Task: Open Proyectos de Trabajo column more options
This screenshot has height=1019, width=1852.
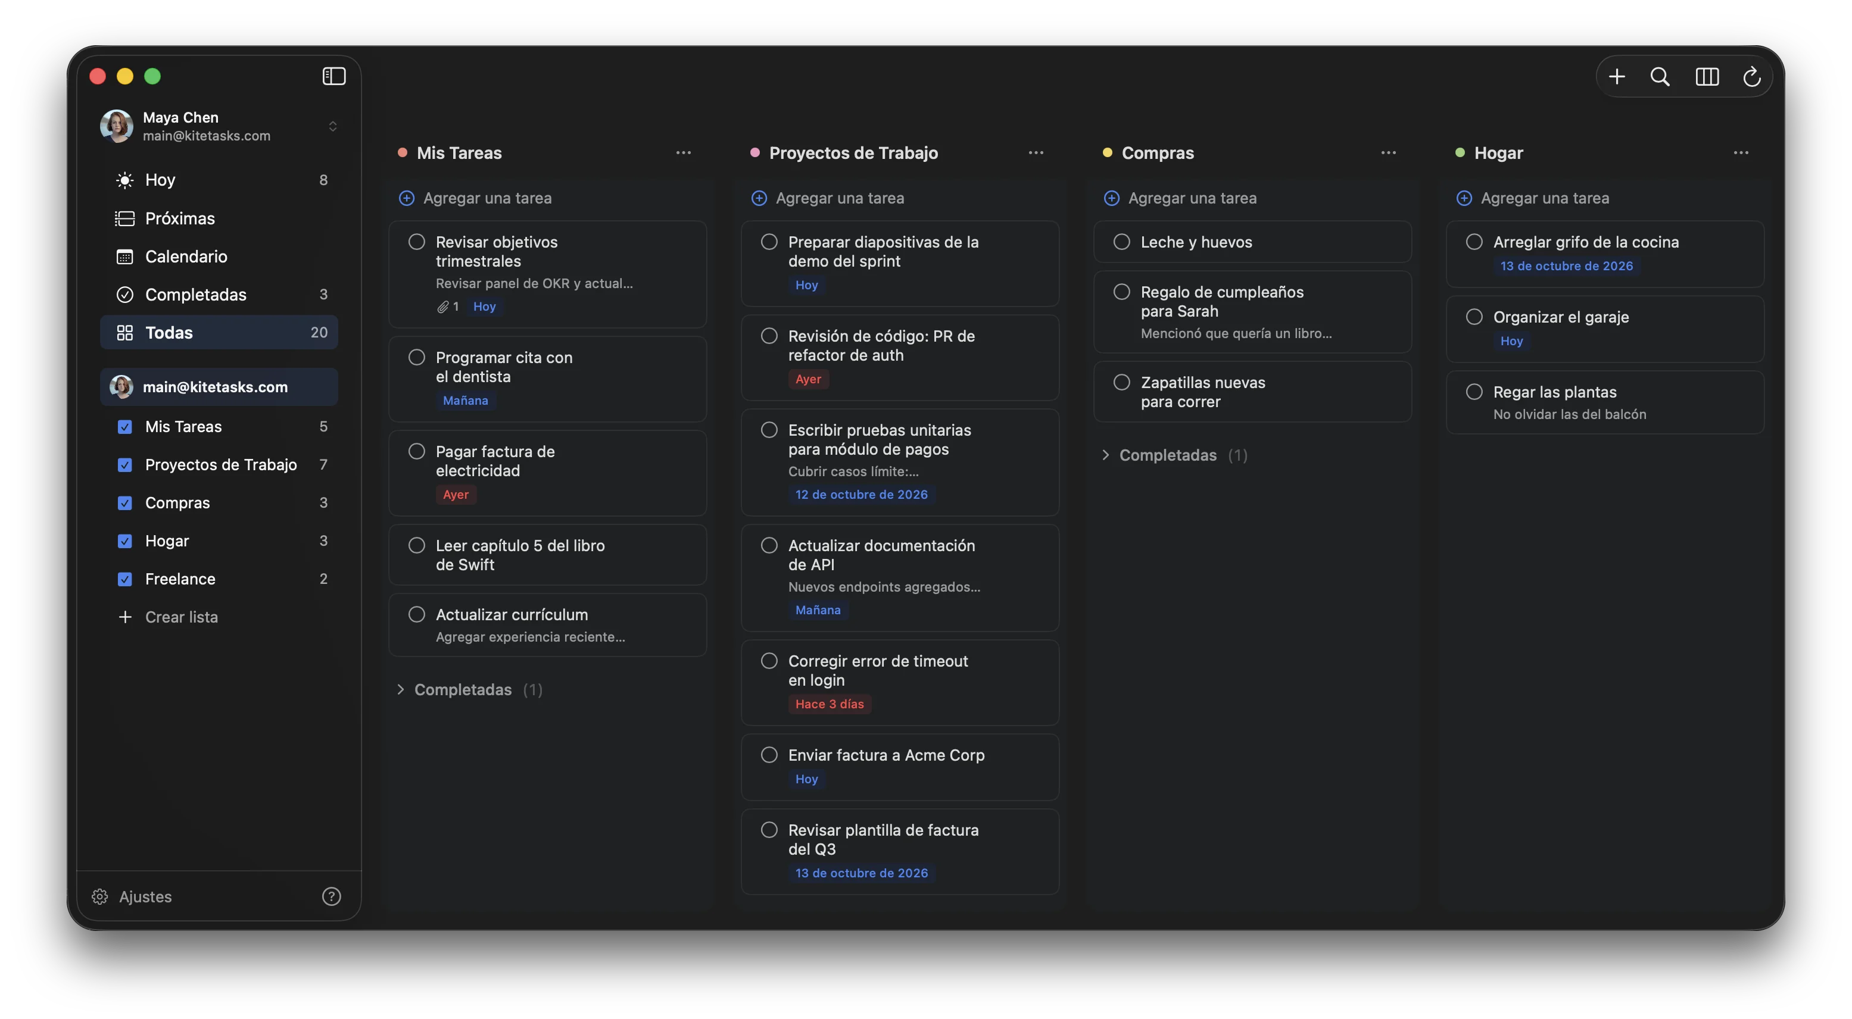Action: (1036, 152)
